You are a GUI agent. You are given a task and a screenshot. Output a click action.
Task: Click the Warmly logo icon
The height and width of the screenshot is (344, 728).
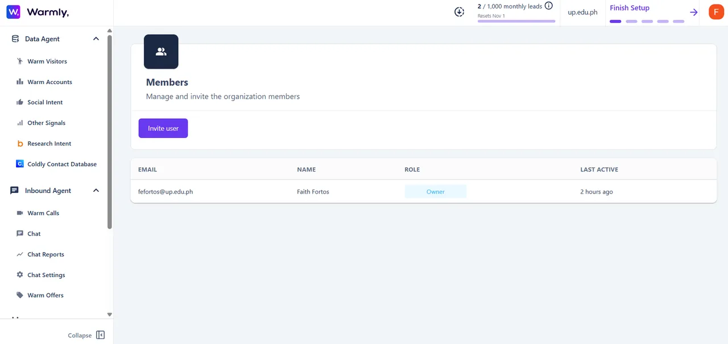coord(13,12)
